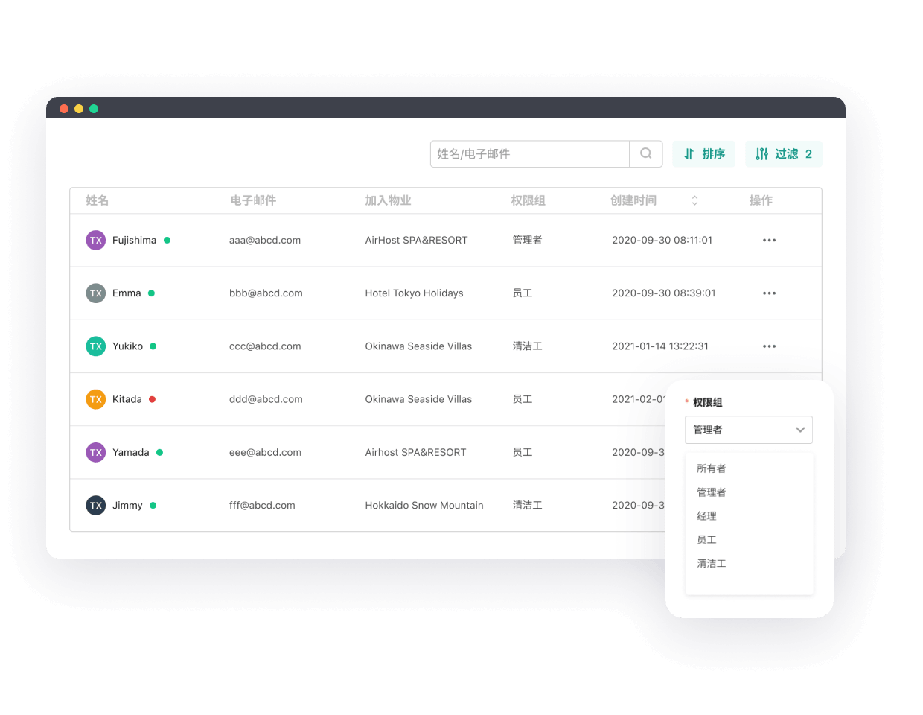Click email fff@abcd.com
923x715 pixels.
pyautogui.click(x=262, y=505)
